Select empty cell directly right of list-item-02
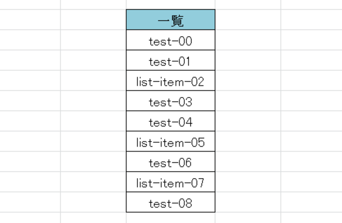This screenshot has height=223, width=342. [x=247, y=81]
